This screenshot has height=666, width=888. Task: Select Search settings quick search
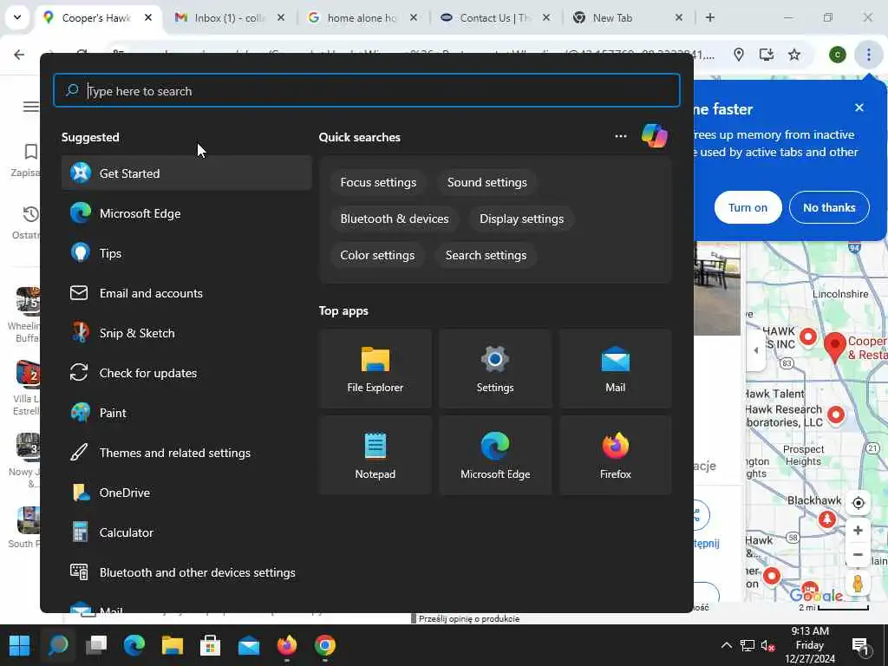486,256
